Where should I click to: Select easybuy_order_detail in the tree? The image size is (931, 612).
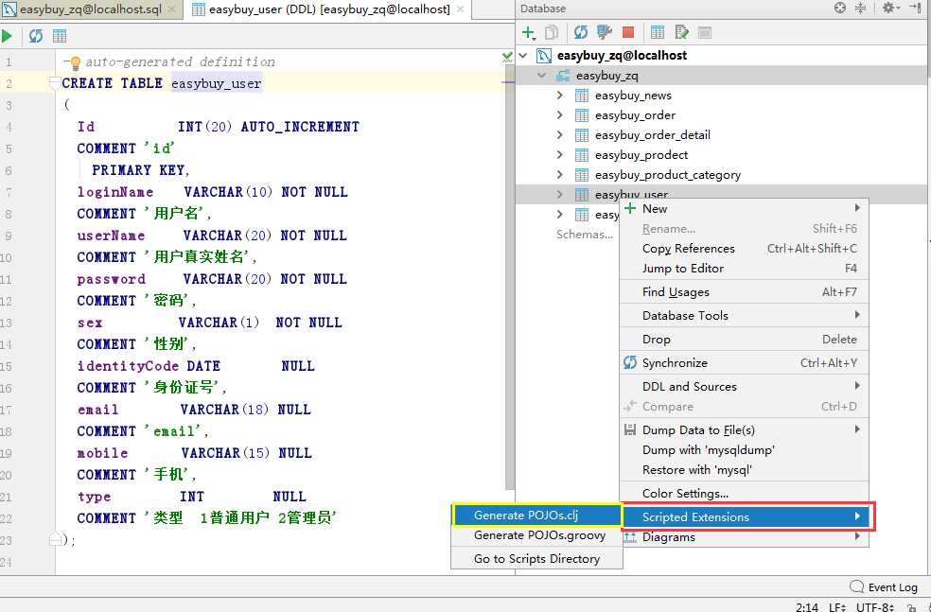pyautogui.click(x=653, y=135)
